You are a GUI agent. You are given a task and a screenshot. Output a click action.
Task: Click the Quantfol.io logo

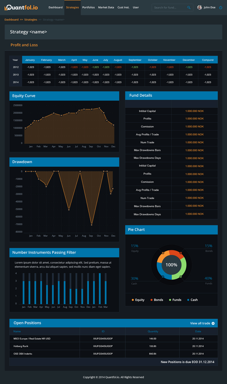[21, 7]
